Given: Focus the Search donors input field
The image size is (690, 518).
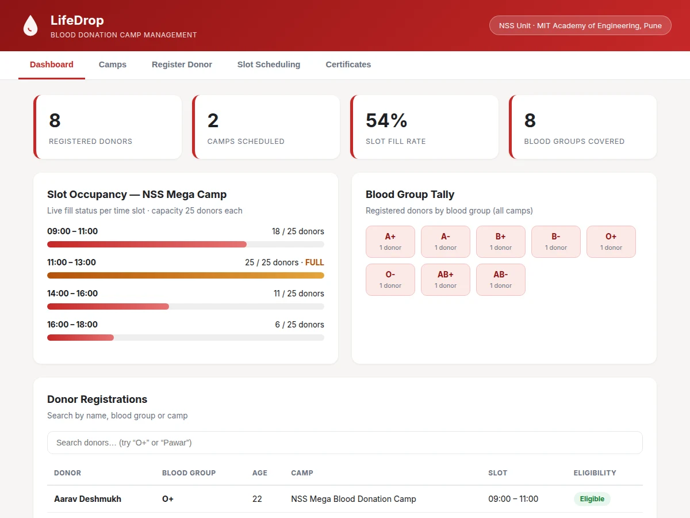Looking at the screenshot, I should [x=345, y=443].
